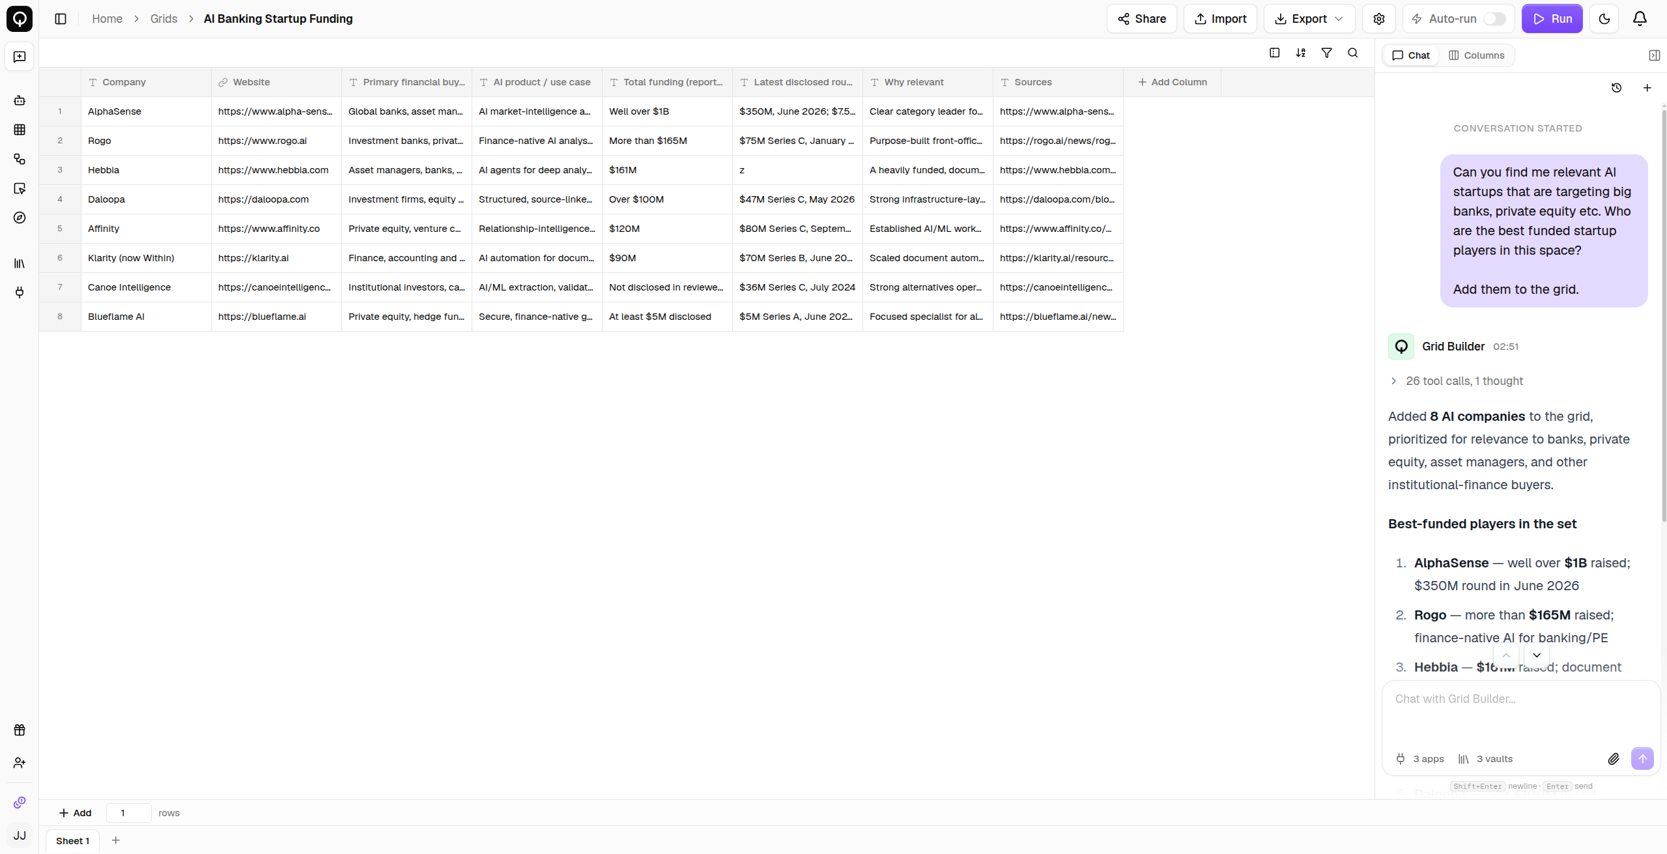Viewport: 1667px width, 854px height.
Task: Open the https://www.rogo.ai website link
Action: click(x=263, y=141)
